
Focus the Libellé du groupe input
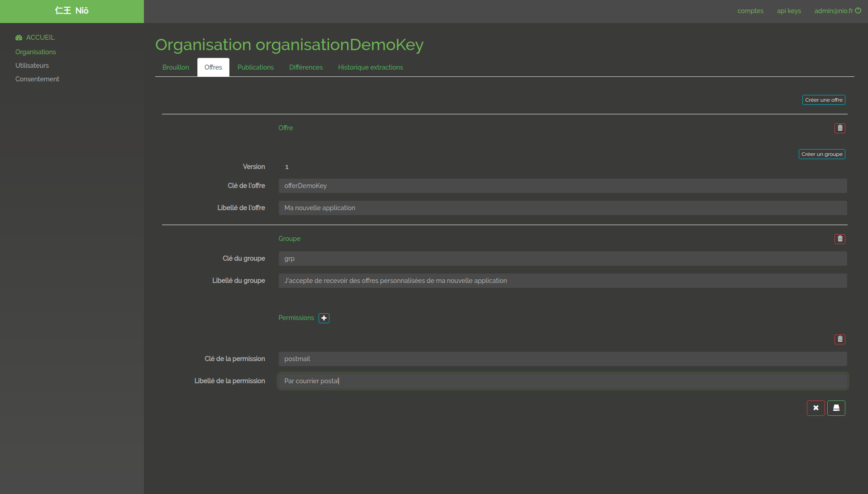coord(562,281)
